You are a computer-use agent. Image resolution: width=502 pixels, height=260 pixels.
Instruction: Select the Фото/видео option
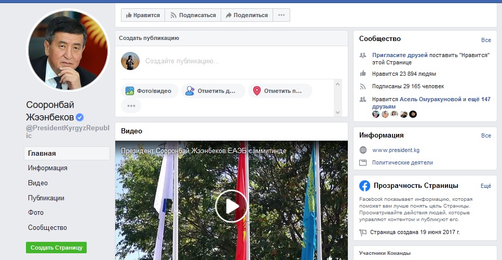(x=150, y=91)
